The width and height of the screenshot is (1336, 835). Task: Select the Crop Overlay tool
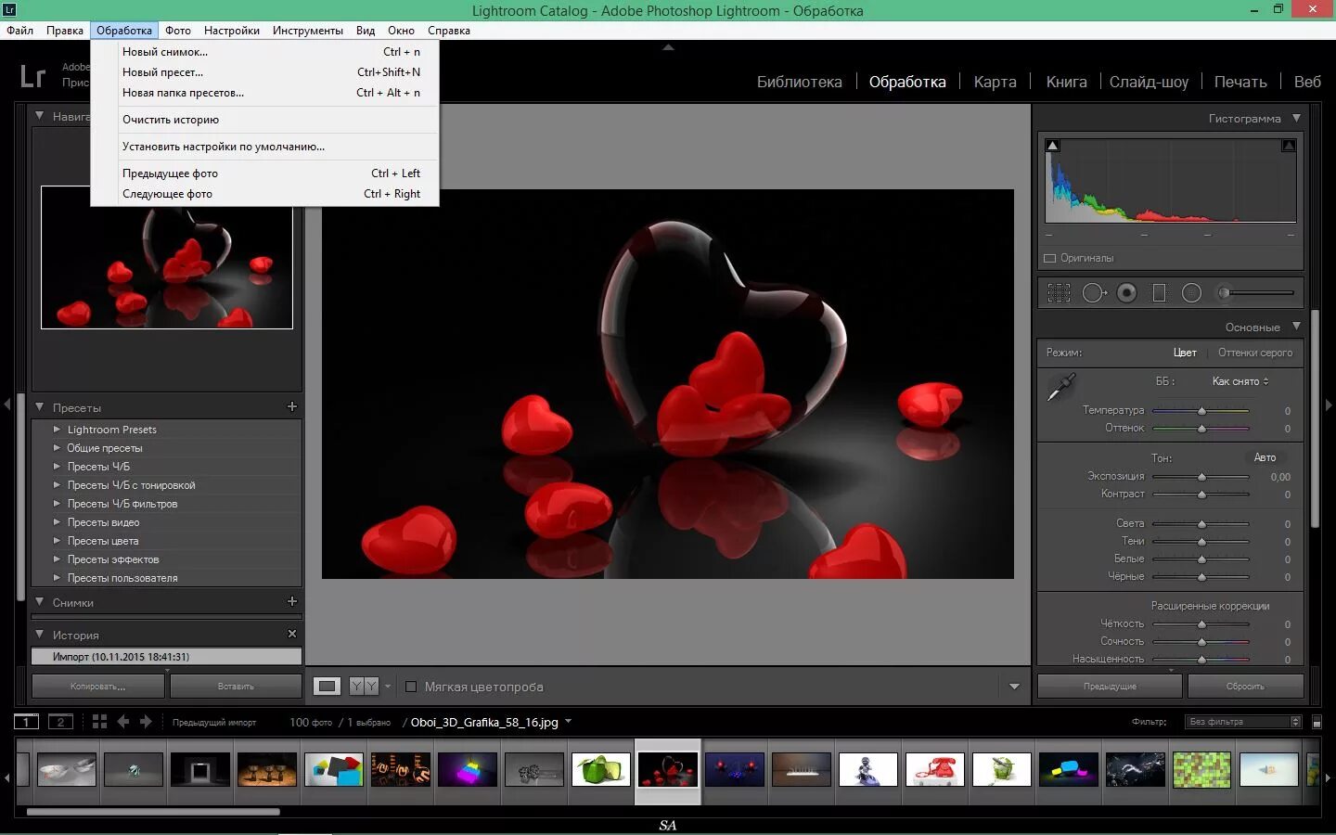click(1059, 293)
